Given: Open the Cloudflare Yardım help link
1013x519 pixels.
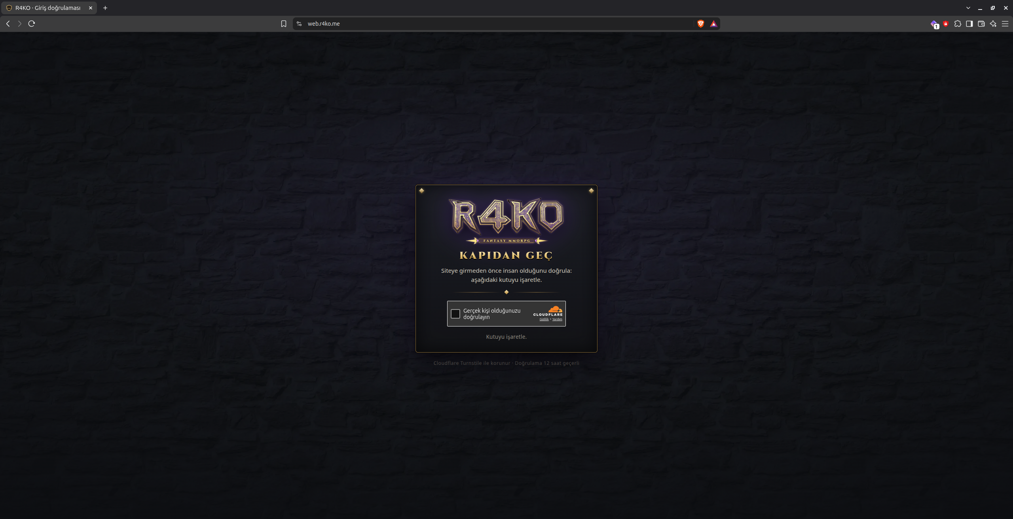Looking at the screenshot, I should (x=557, y=319).
